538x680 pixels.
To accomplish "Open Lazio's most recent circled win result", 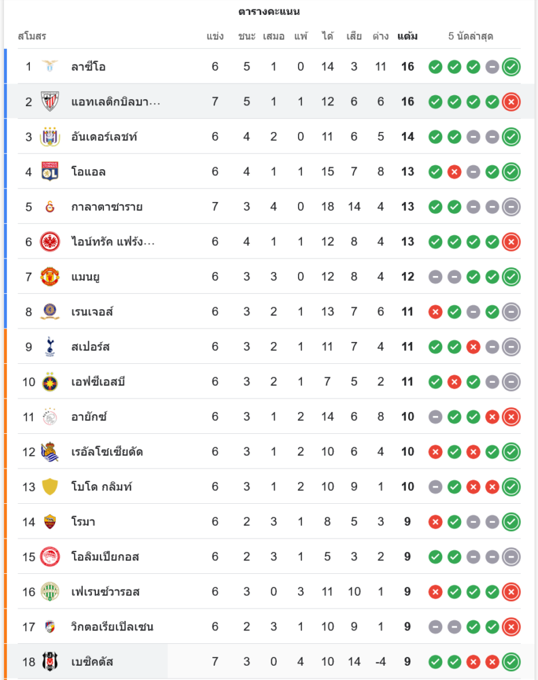I will (511, 67).
